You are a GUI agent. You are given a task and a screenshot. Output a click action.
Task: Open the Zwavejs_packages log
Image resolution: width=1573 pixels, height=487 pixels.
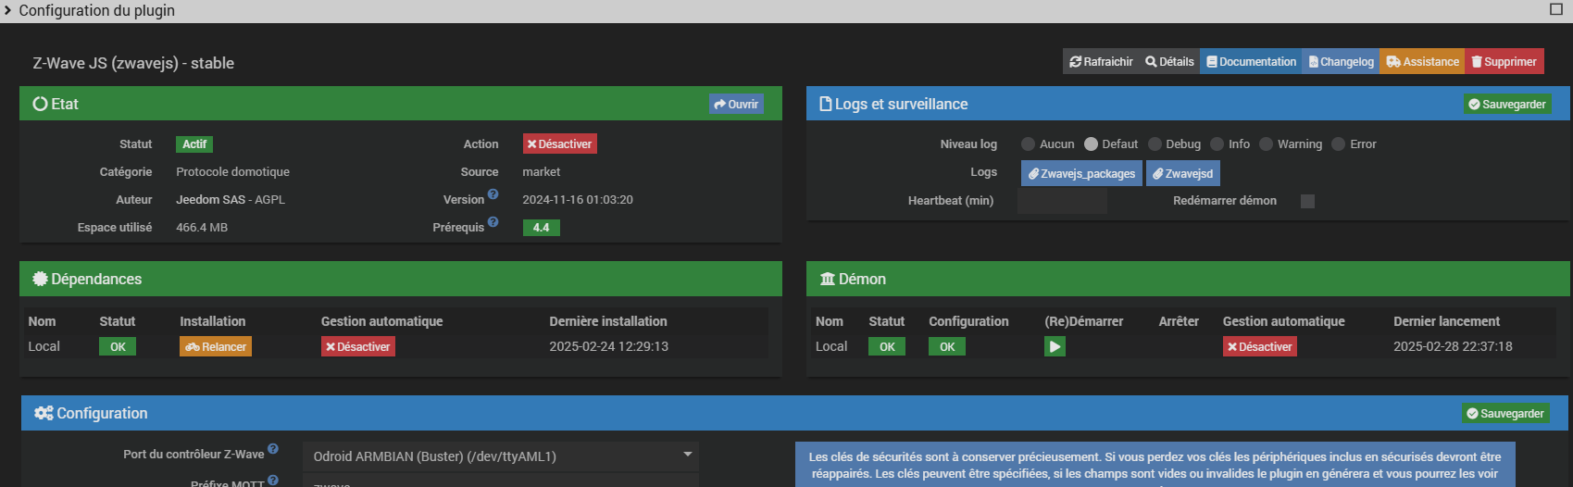[1081, 173]
